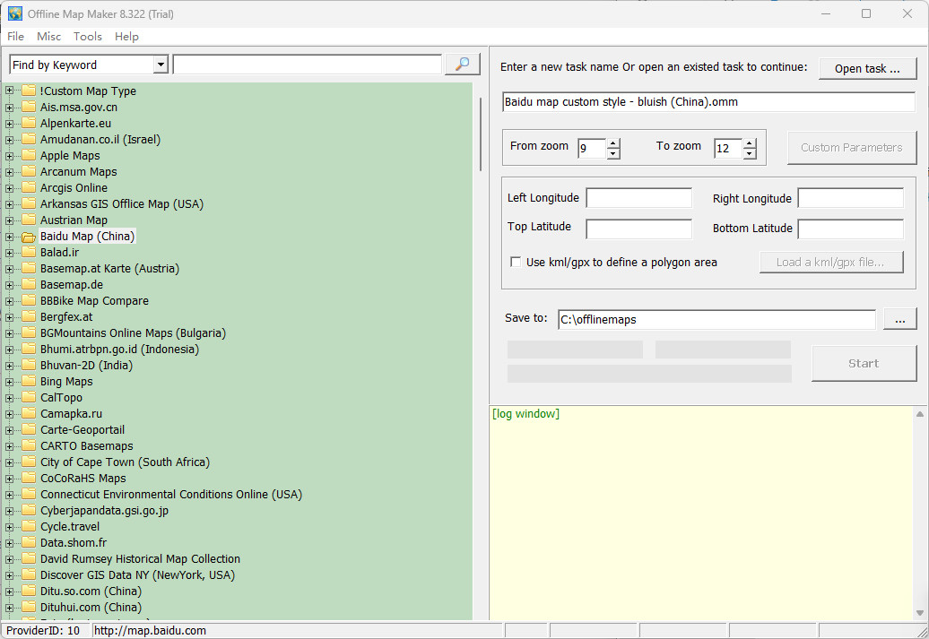Click the folder icon beside Carte-Geoportail
Viewport: 929px width, 639px height.
[x=29, y=430]
